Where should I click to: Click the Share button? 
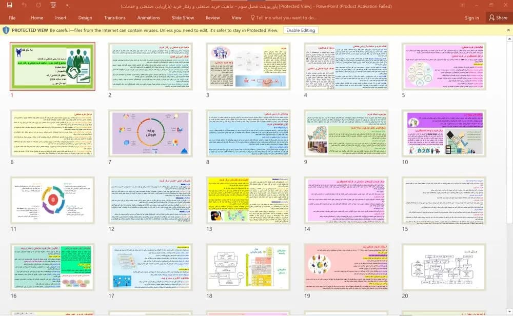[x=498, y=17]
